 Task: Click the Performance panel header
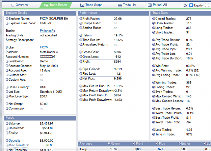113,13
